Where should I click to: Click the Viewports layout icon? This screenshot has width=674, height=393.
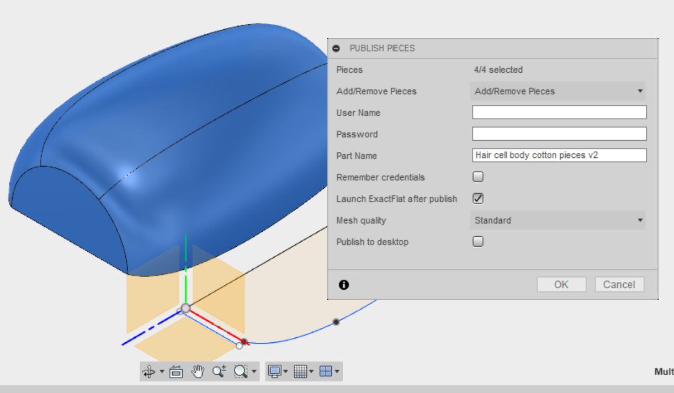pyautogui.click(x=326, y=372)
